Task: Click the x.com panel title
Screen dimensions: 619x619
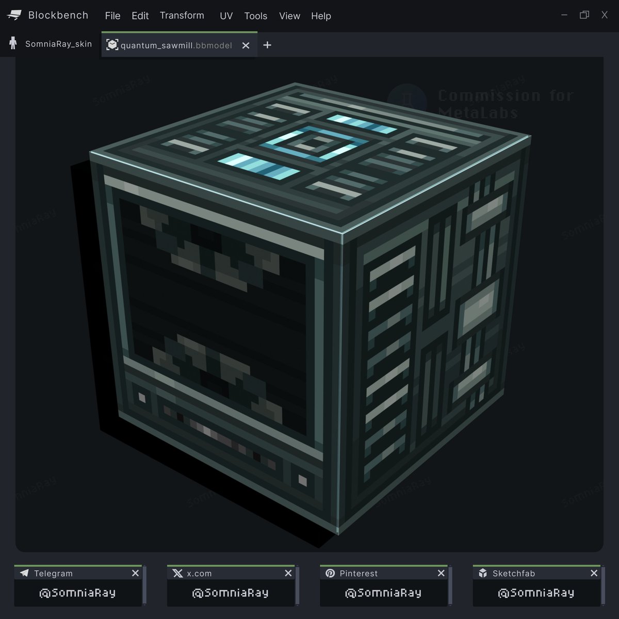Action: [199, 574]
